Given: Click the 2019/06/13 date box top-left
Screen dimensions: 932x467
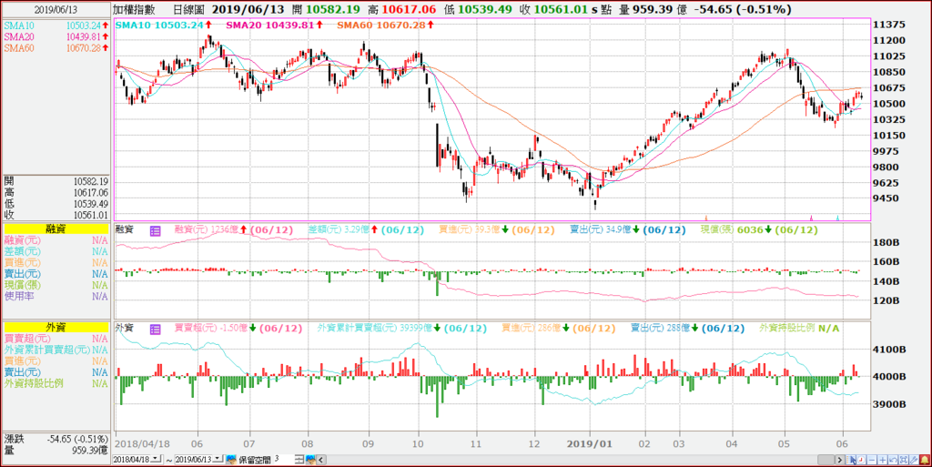Looking at the screenshot, I should pyautogui.click(x=56, y=9).
